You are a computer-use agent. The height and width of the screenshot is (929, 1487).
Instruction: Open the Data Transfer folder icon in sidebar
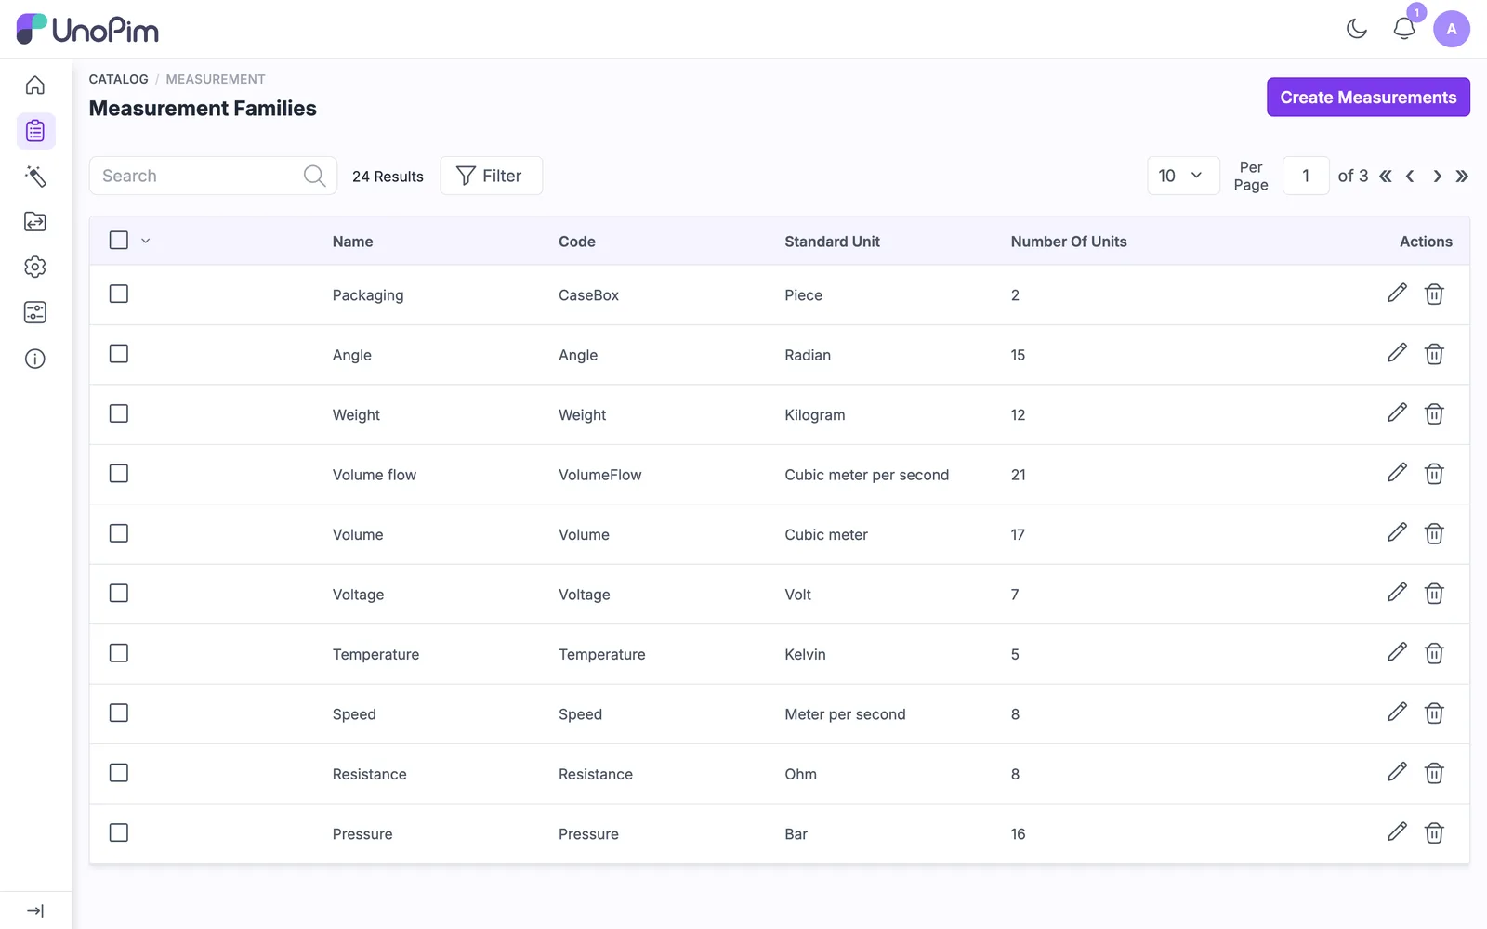point(35,222)
